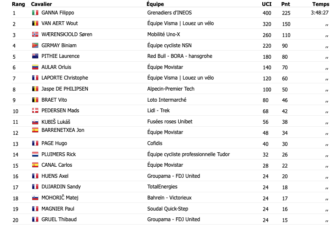Click the Eritrean flag beside Girmay Biniam
The width and height of the screenshot is (334, 225).
coord(35,46)
